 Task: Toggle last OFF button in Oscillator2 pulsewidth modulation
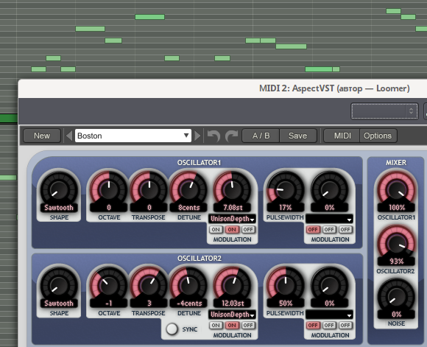(x=345, y=325)
